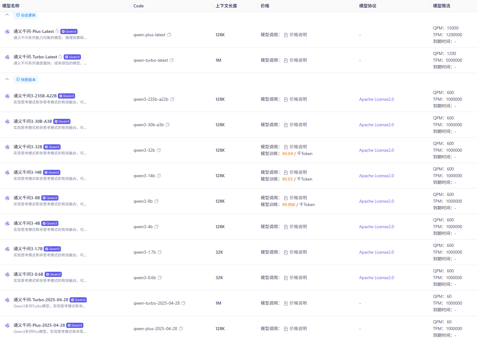Click the Qwen logo of 通义千问3-32B
Screen dimensions: 477x339
pyautogui.click(x=7, y=147)
